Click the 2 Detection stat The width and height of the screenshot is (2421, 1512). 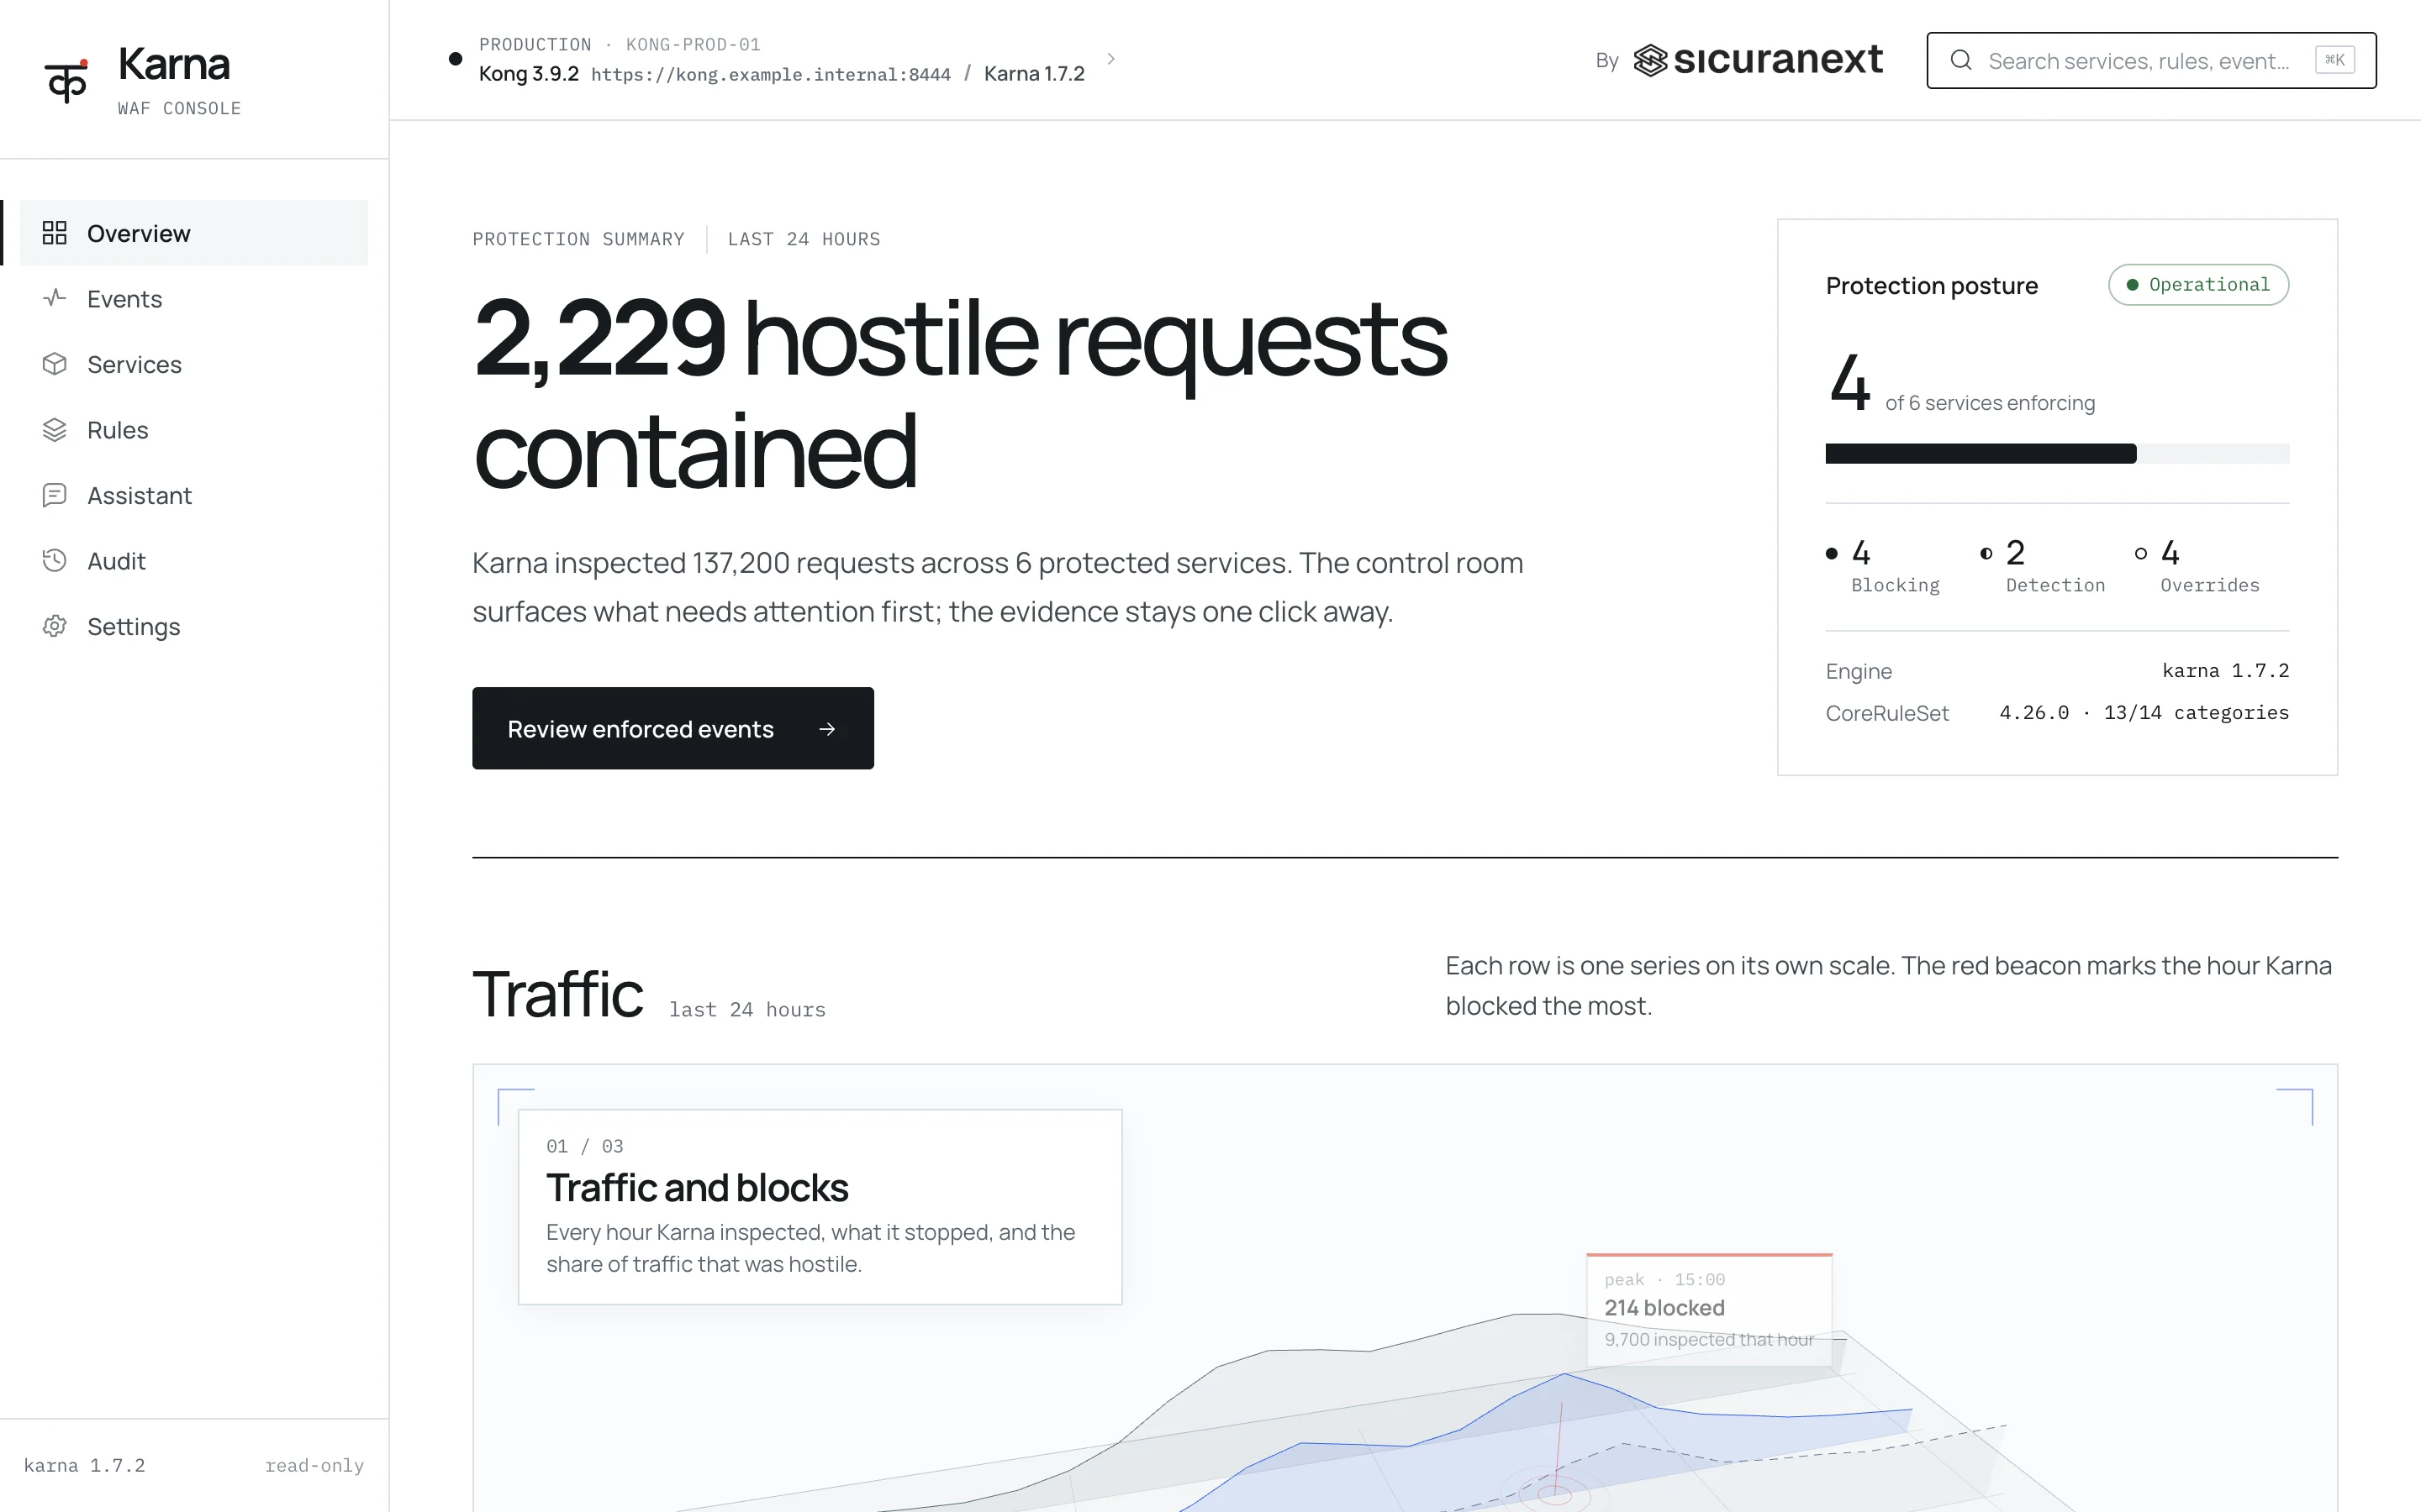coord(2043,566)
